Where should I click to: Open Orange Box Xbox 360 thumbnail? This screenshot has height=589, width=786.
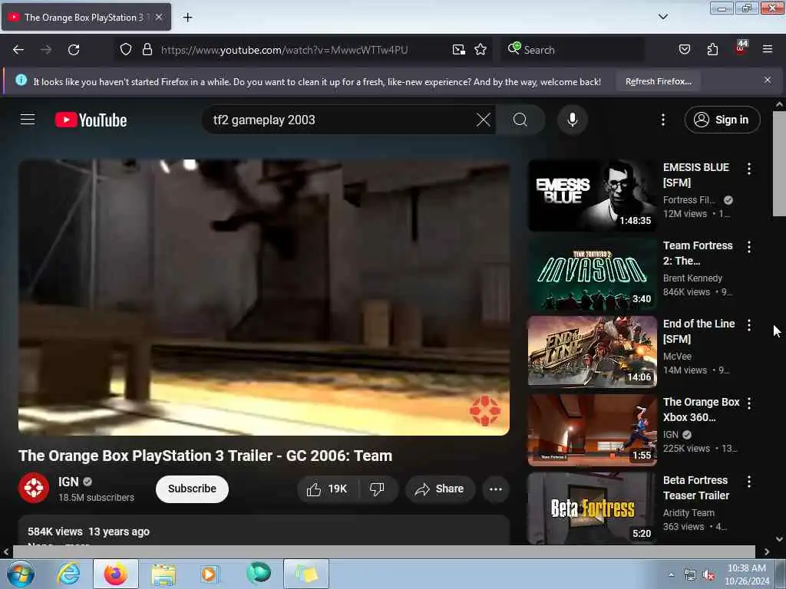click(x=592, y=429)
